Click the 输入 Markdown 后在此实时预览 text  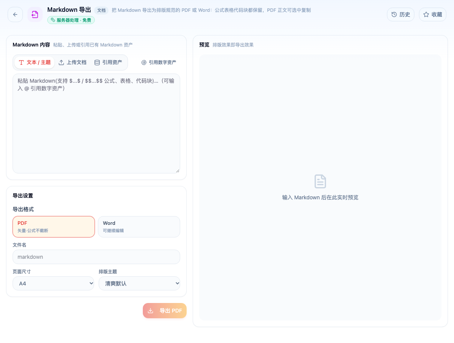(x=320, y=197)
